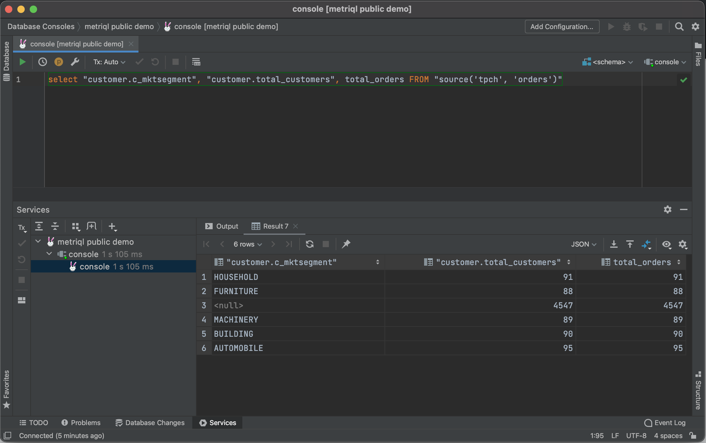Pin the Result 7 tab using the pin icon
The height and width of the screenshot is (443, 706).
[346, 244]
